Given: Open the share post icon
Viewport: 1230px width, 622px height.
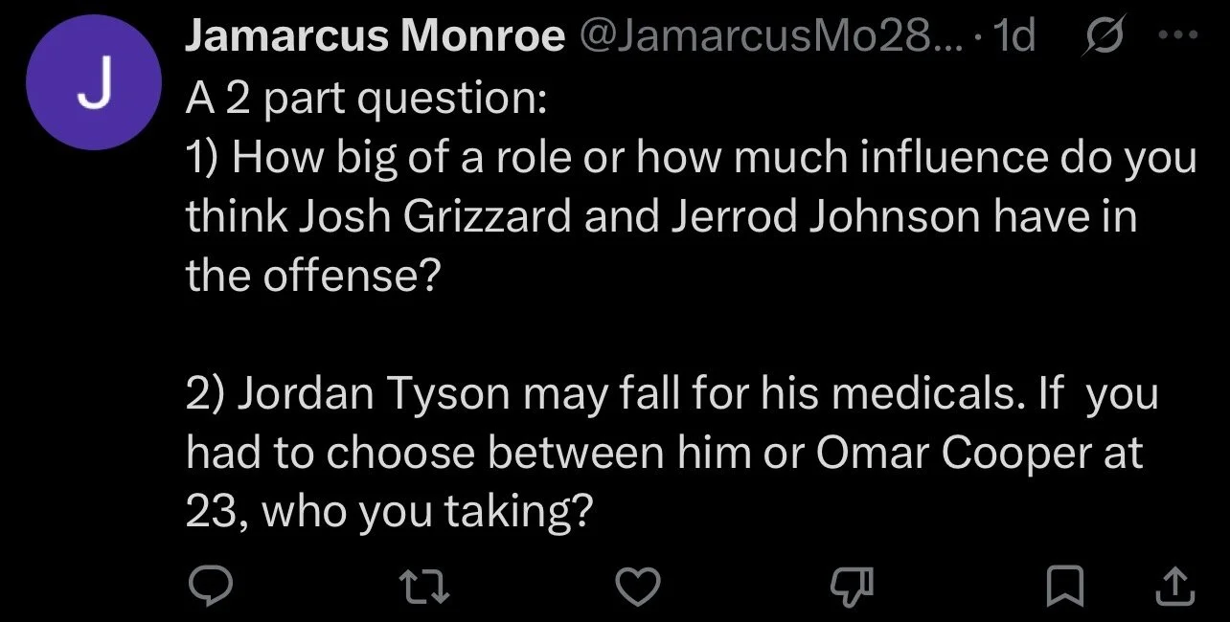Looking at the screenshot, I should (x=1175, y=586).
